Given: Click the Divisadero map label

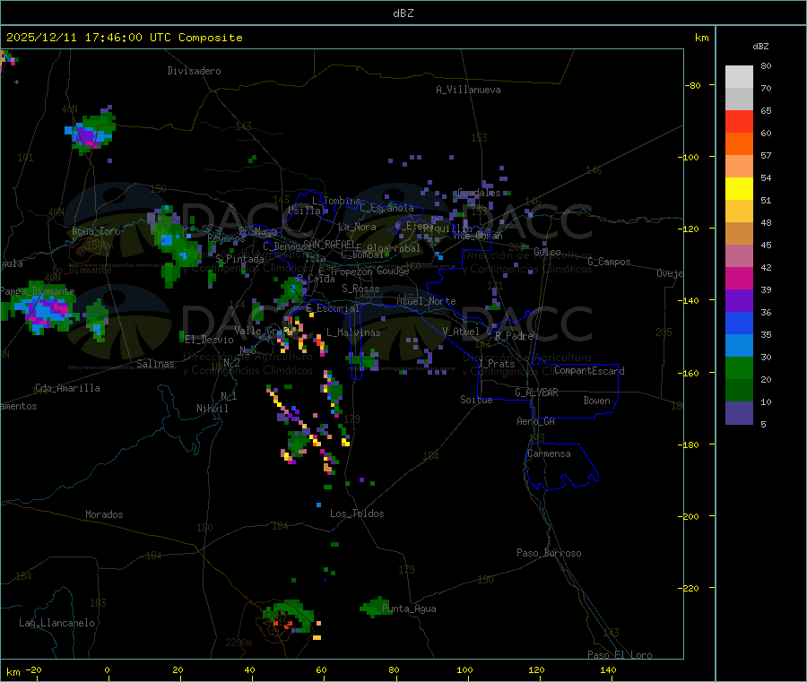Looking at the screenshot, I should coord(194,71).
